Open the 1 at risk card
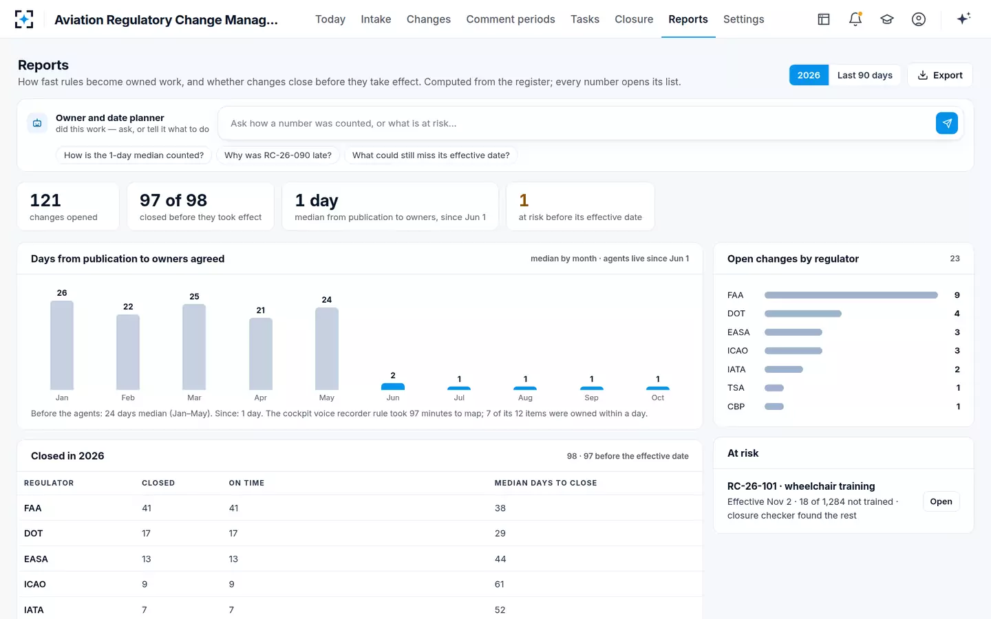This screenshot has width=991, height=619. 580,206
